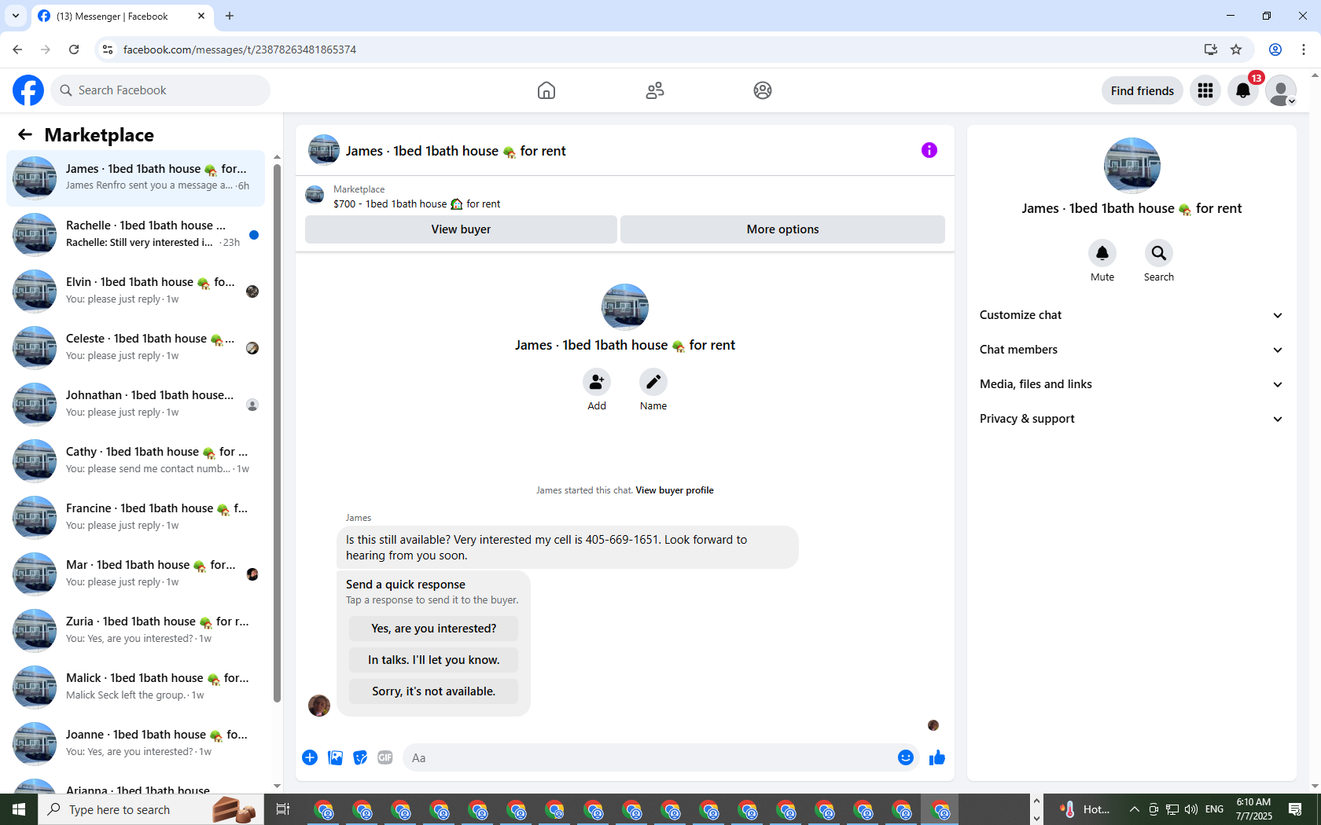Open the $700 1bed 1bath listing link
Screen dimensions: 1321x825
(x=417, y=203)
